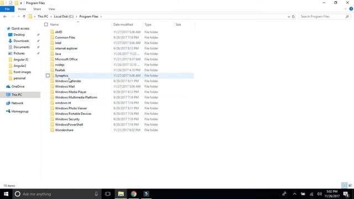Open the Share ribbon tab
Screen dimensions: 354x199
coord(37,9)
